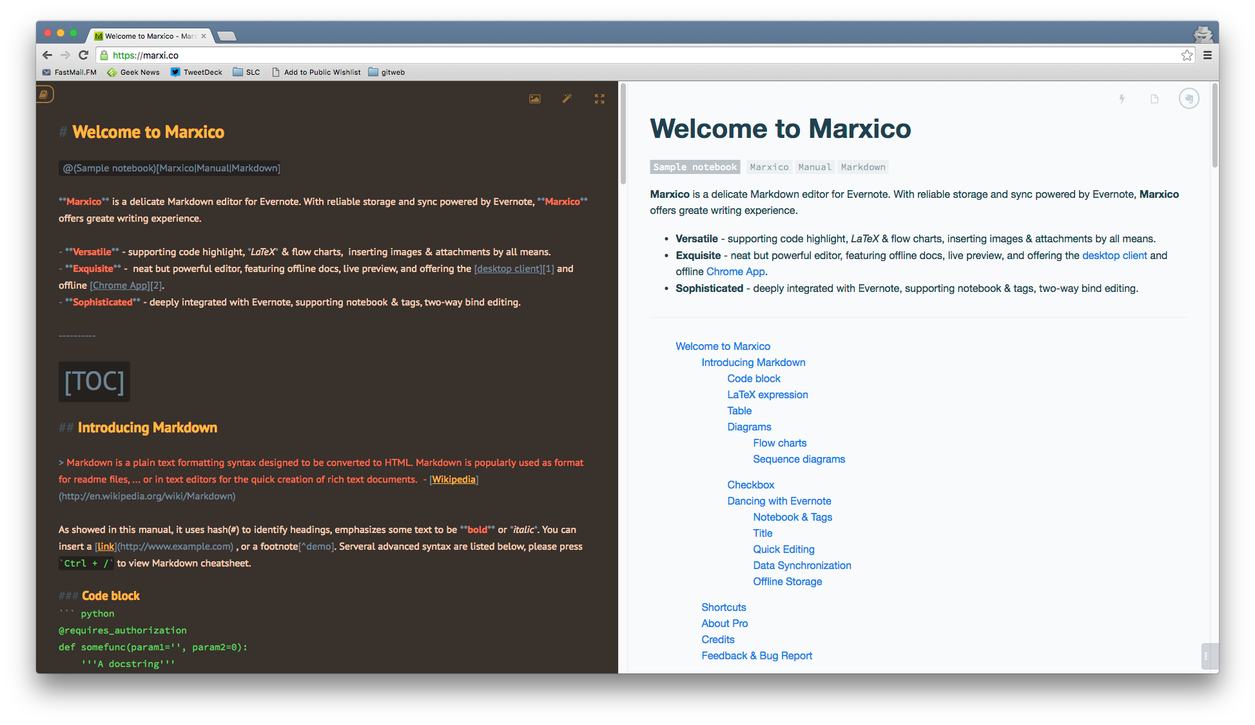The width and height of the screenshot is (1255, 725).
Task: Click the magic wand editor icon
Action: 567,99
